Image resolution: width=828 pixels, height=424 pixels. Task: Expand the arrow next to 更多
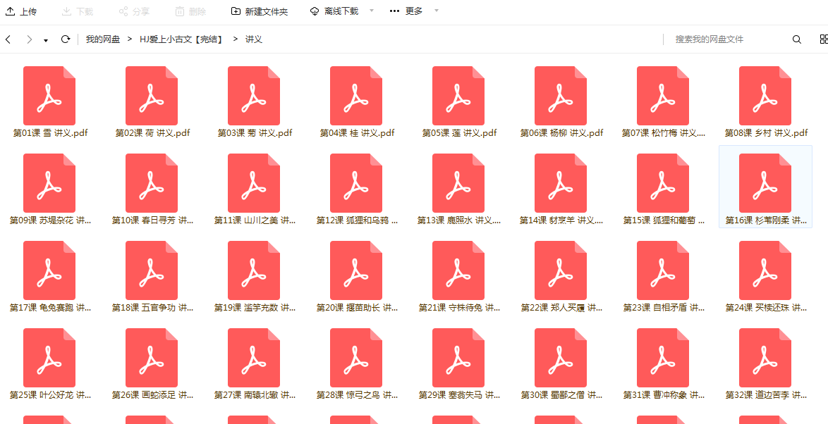point(436,11)
